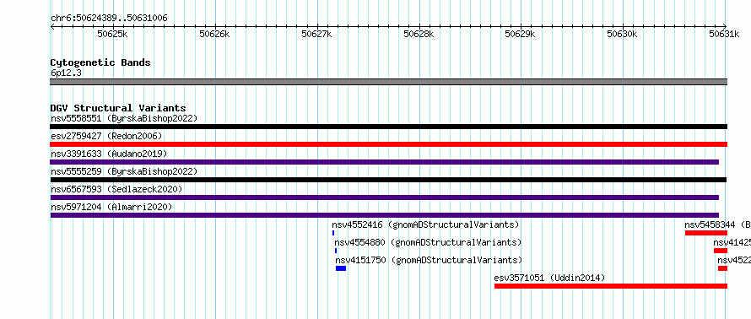
Task: Click the 50629k ruler tick label
Action: tap(520, 34)
